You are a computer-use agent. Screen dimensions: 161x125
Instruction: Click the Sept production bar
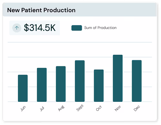coord(80,81)
